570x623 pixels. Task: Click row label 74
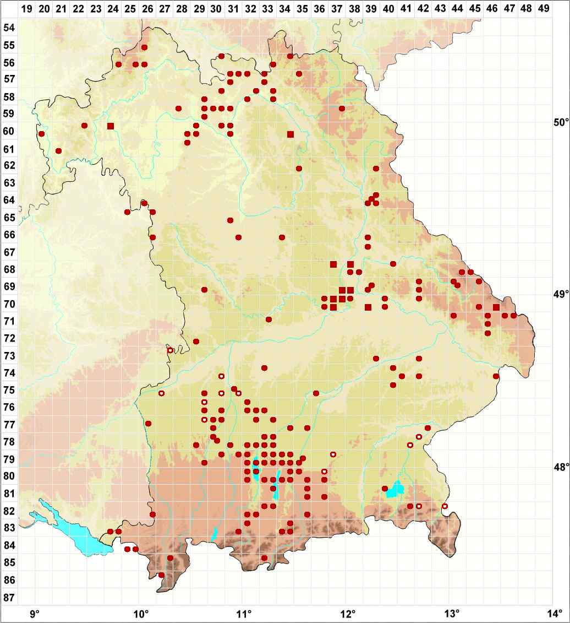(9, 373)
